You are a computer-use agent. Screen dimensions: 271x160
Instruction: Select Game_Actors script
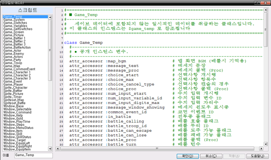point(25,57)
